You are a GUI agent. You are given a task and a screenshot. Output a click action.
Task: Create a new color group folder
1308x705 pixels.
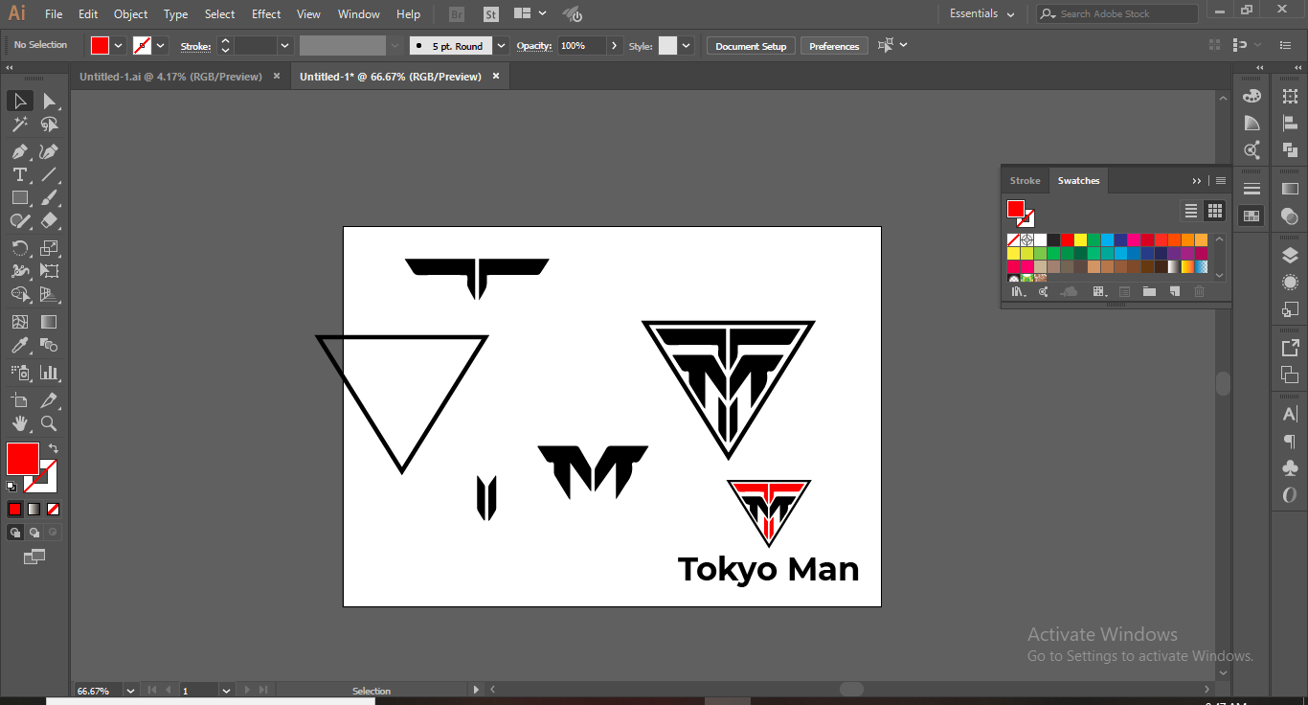(1149, 291)
